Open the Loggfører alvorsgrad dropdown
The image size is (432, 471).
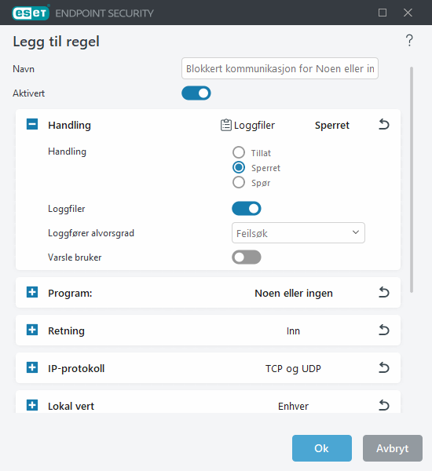point(298,233)
